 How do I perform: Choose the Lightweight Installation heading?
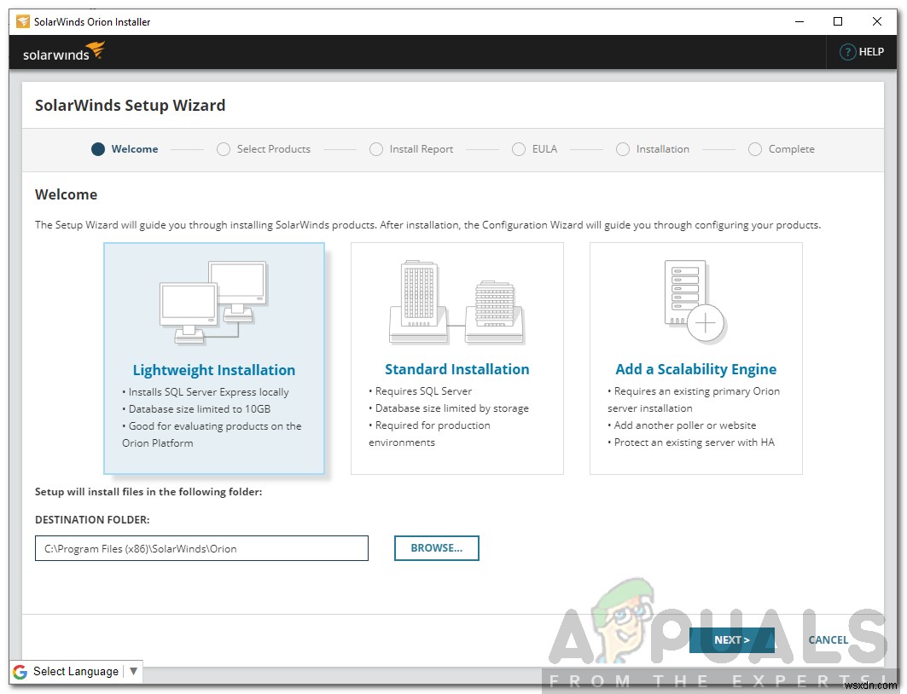coord(214,370)
